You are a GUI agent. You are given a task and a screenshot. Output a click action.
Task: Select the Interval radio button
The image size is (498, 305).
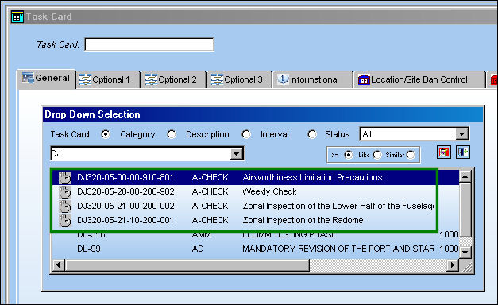[x=312, y=135]
